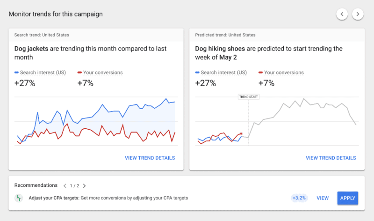
Task: Click the CPA recommendation icon
Action: pyautogui.click(x=18, y=198)
